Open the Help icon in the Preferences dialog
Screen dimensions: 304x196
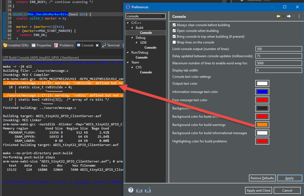point(131,190)
